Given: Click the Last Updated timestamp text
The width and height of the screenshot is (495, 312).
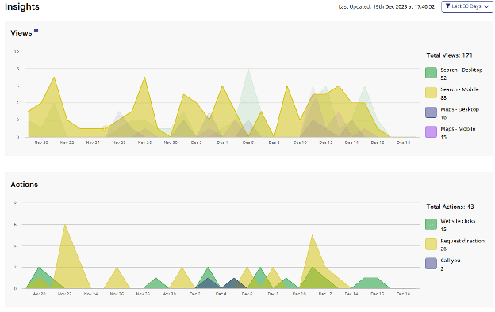Looking at the screenshot, I should pyautogui.click(x=386, y=6).
